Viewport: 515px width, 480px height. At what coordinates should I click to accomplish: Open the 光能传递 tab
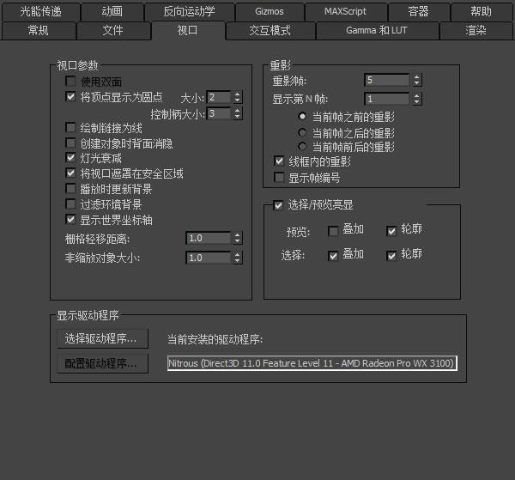(40, 11)
